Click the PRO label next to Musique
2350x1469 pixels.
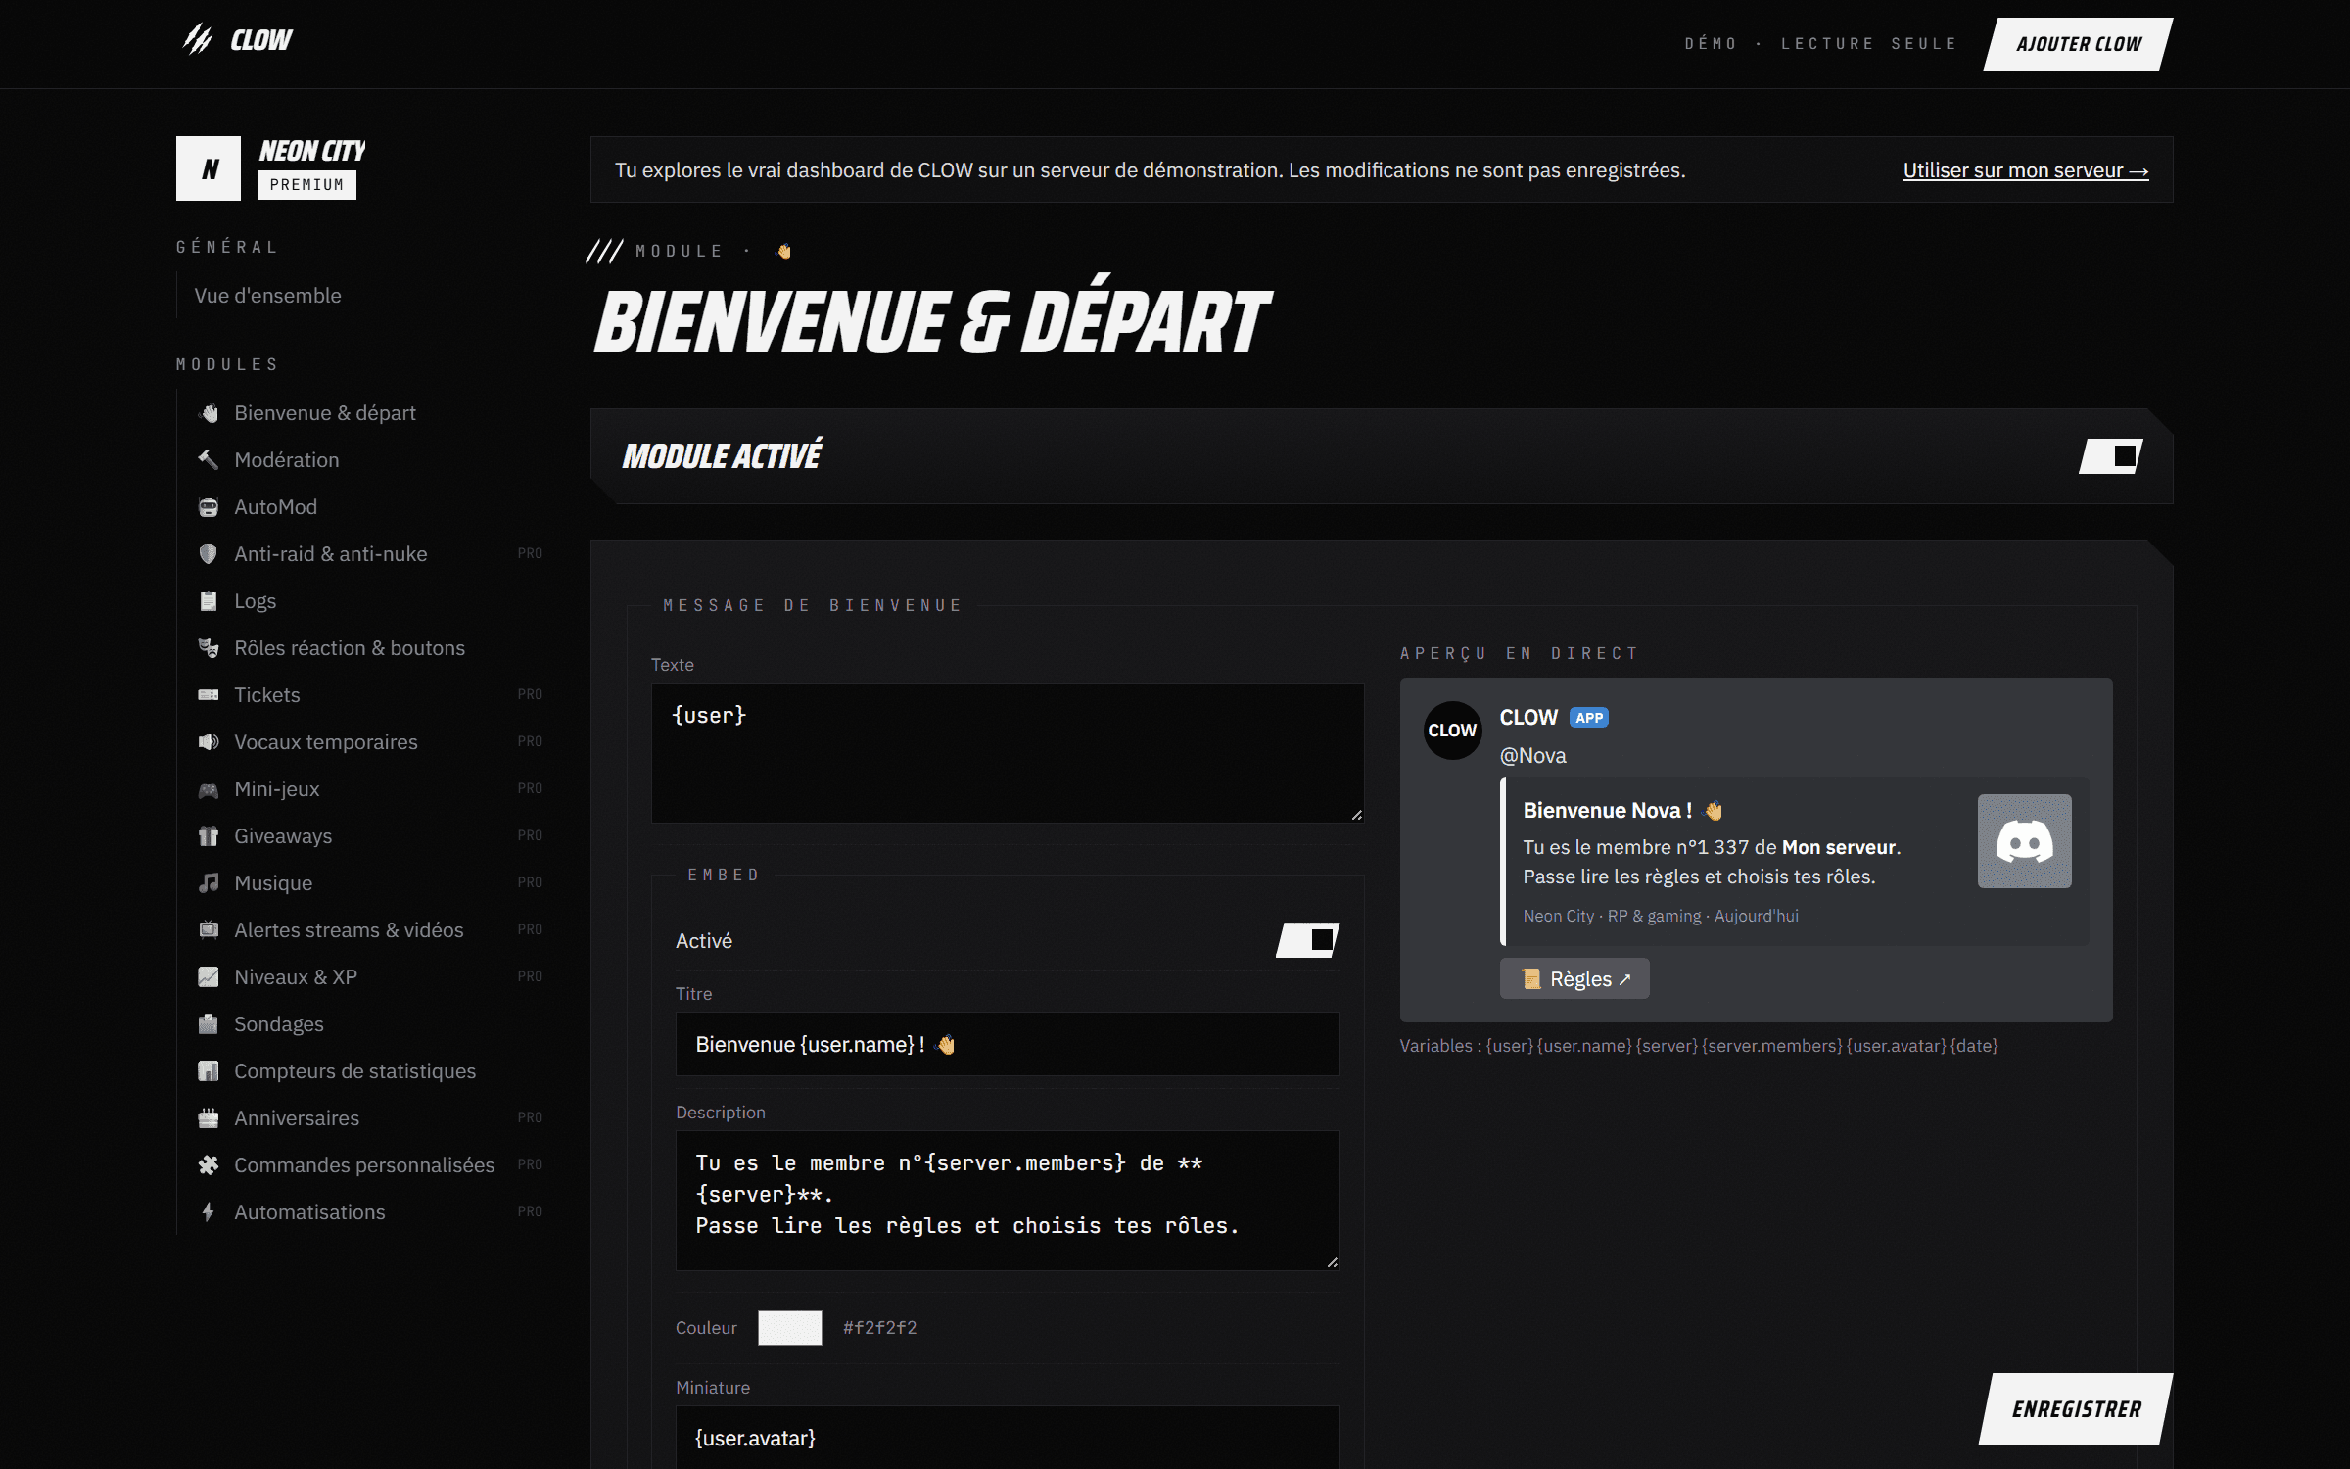click(x=530, y=883)
